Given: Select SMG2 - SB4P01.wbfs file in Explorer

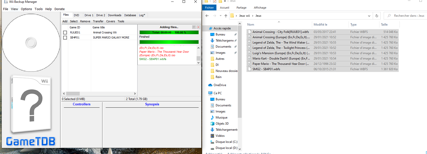Looking at the screenshot, I should [x=322, y=69].
